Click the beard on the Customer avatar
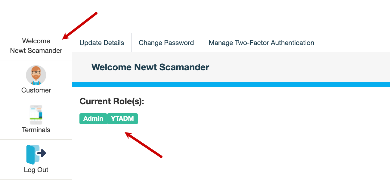The width and height of the screenshot is (390, 191). pyautogui.click(x=36, y=77)
